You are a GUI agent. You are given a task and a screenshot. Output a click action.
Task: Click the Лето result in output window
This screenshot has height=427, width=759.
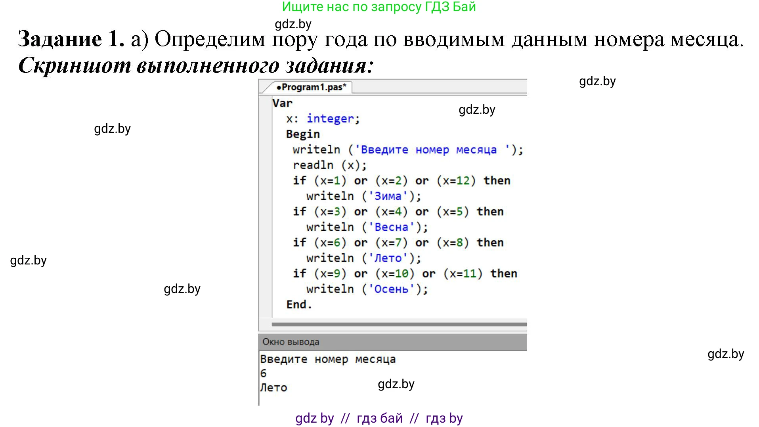pyautogui.click(x=273, y=387)
